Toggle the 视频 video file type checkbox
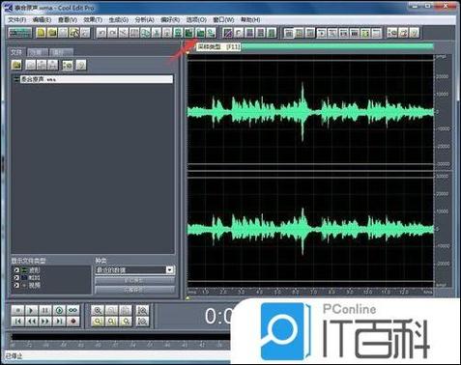This screenshot has width=461, height=365. (x=16, y=285)
